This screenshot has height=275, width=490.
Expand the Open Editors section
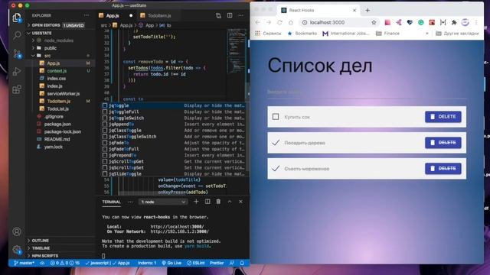[x=46, y=25]
